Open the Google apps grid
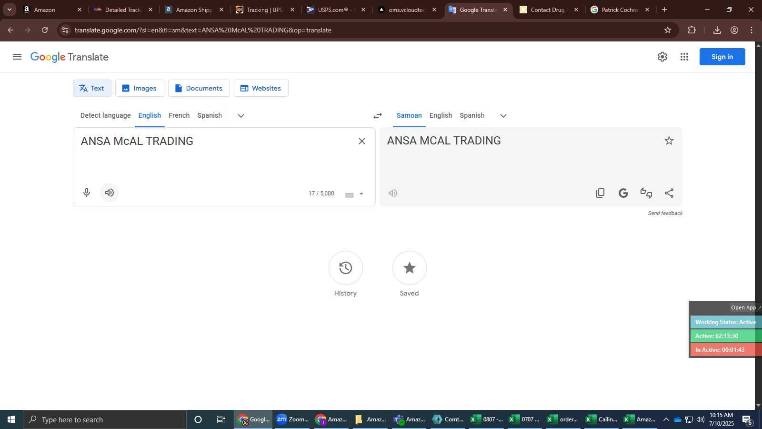 click(x=684, y=57)
